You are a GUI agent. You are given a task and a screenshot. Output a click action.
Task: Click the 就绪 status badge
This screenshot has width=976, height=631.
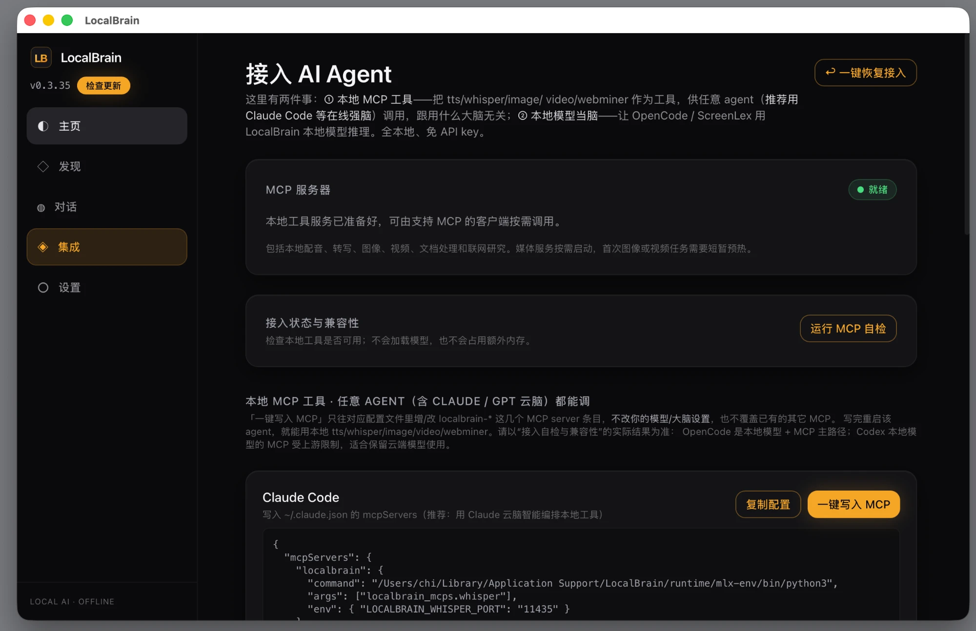[x=873, y=190]
